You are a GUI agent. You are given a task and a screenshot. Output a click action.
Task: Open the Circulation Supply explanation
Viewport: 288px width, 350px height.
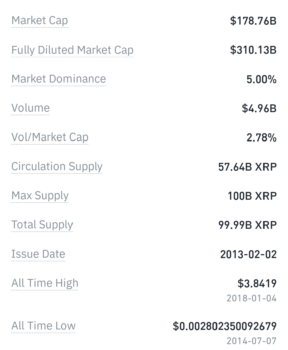click(57, 166)
